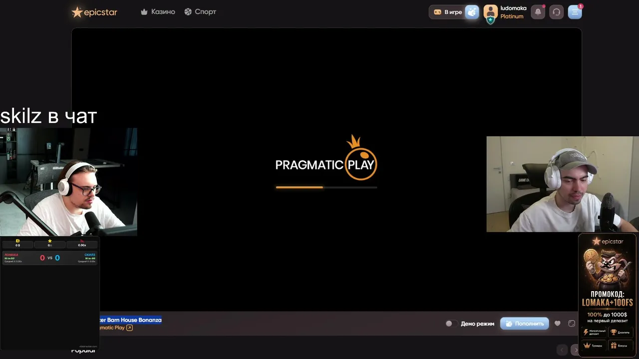Click the "100% до 1000$" bonus text
The width and height of the screenshot is (639, 359).
click(x=607, y=315)
